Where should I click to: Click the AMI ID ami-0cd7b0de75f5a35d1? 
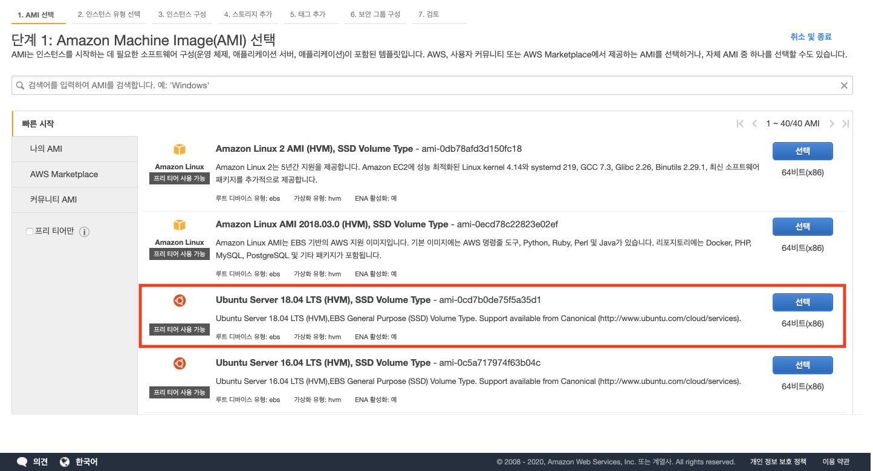(x=490, y=300)
